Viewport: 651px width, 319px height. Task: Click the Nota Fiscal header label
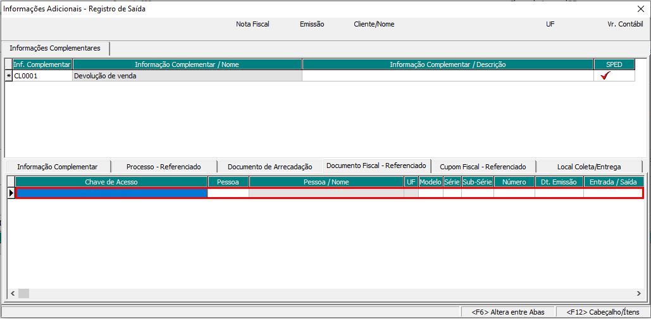click(x=252, y=24)
